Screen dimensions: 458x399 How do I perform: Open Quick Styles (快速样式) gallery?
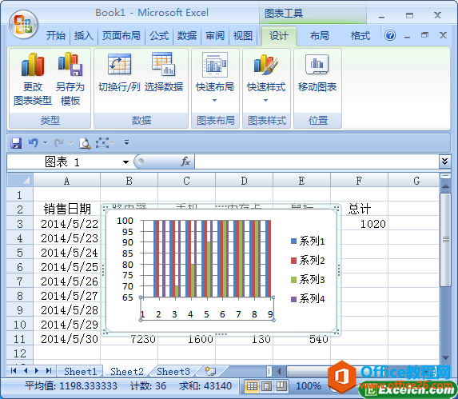266,78
